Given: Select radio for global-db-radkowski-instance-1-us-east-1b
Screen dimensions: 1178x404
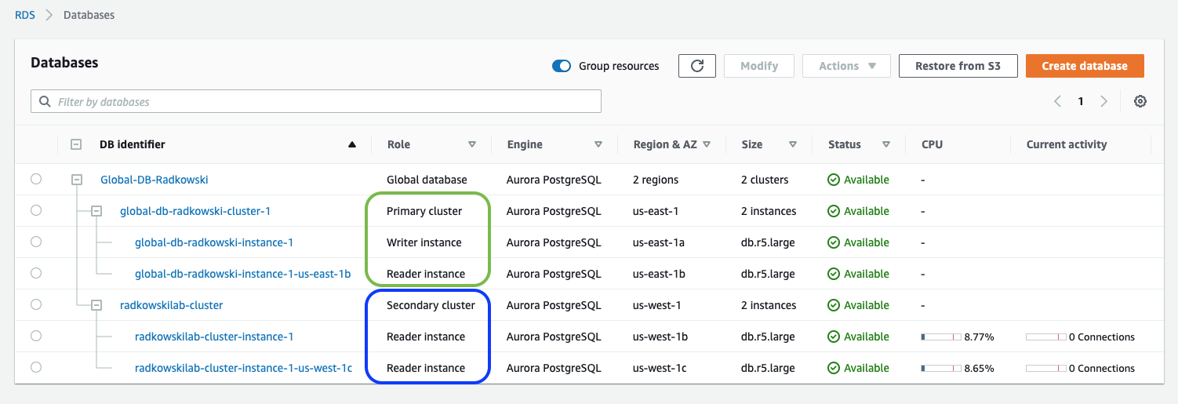Looking at the screenshot, I should [x=36, y=274].
